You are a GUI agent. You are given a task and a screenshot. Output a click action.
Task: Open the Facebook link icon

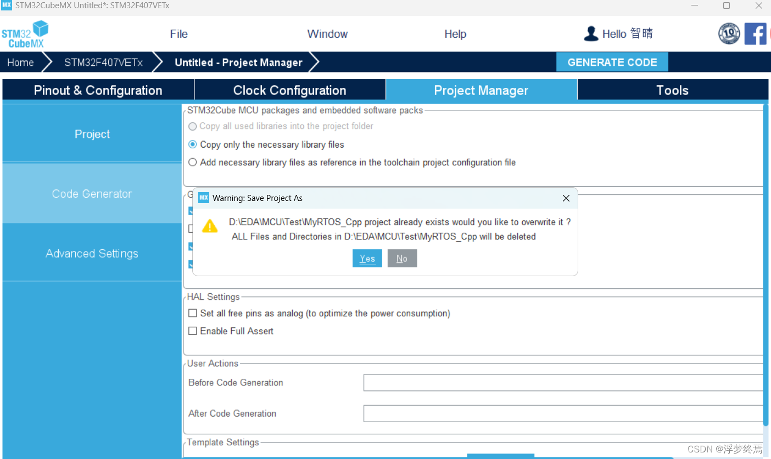755,34
